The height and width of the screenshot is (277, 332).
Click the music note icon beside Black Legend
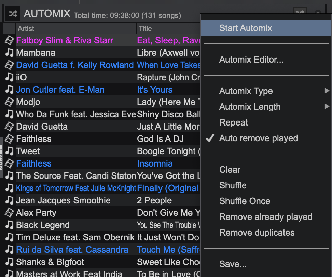click(9, 225)
